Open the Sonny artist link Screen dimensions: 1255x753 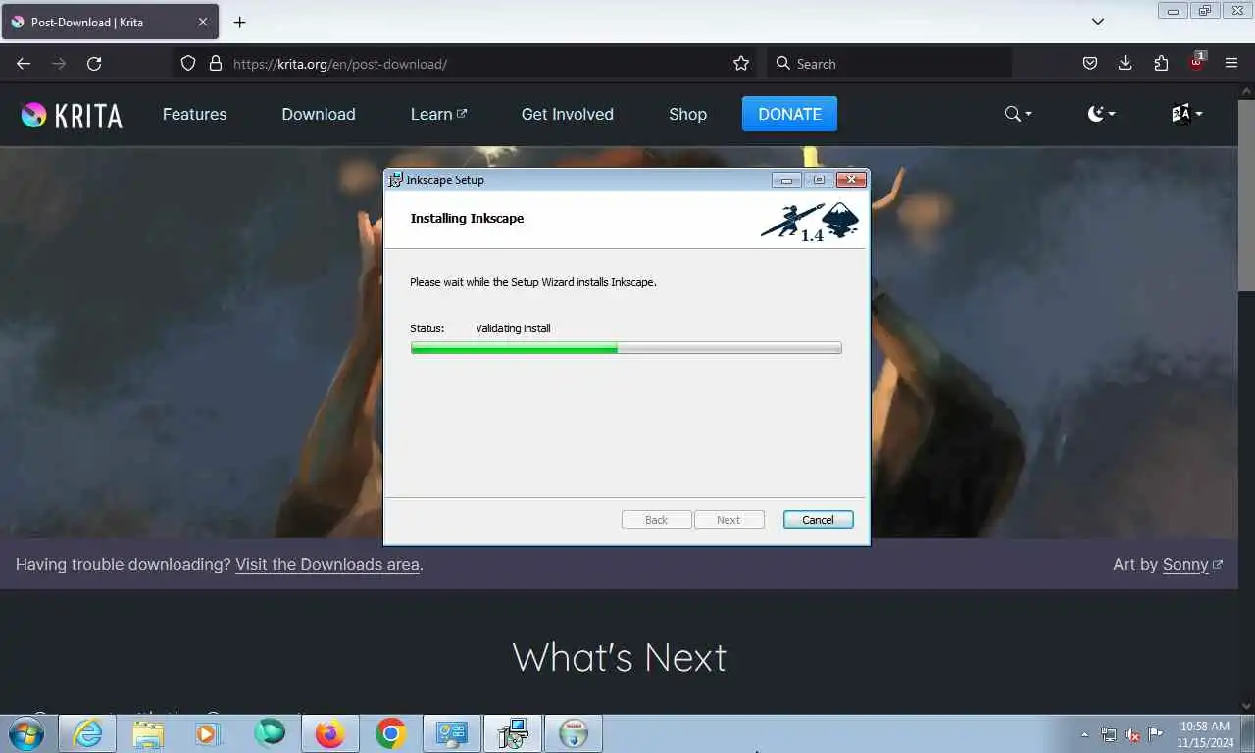1192,564
